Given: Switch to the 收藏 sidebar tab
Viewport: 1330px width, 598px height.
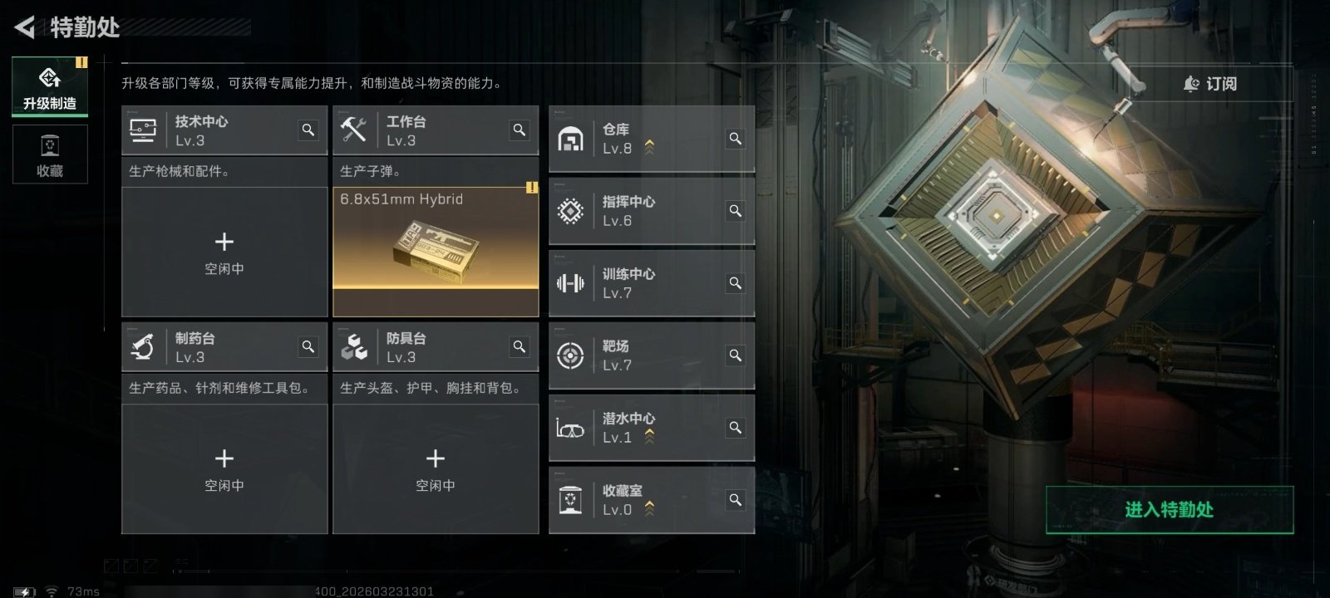Looking at the screenshot, I should 50,154.
